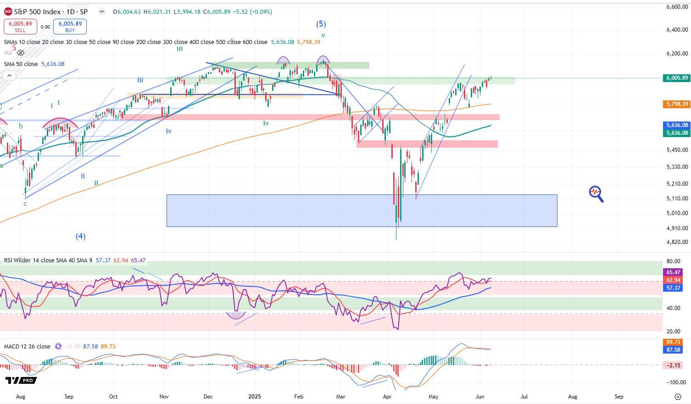Click the 2025 date label on time axis
691x404 pixels.
[x=254, y=397]
